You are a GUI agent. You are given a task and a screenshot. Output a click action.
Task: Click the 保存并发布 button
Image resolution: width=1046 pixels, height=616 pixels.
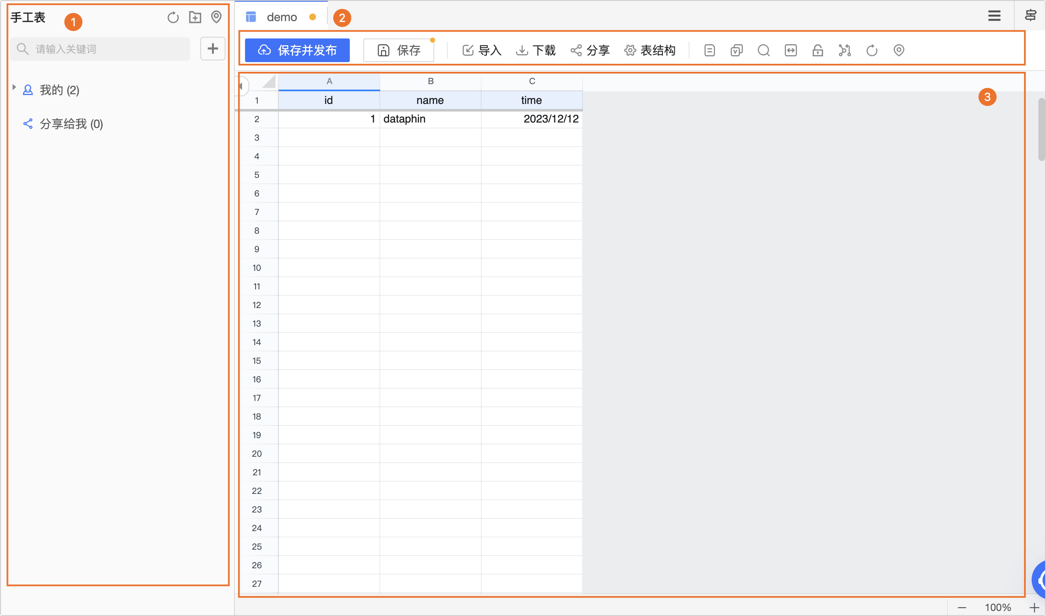[297, 50]
